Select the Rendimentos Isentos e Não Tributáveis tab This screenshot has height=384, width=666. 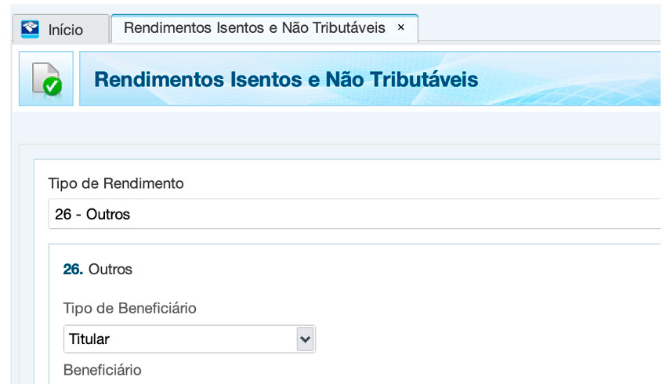pyautogui.click(x=254, y=27)
